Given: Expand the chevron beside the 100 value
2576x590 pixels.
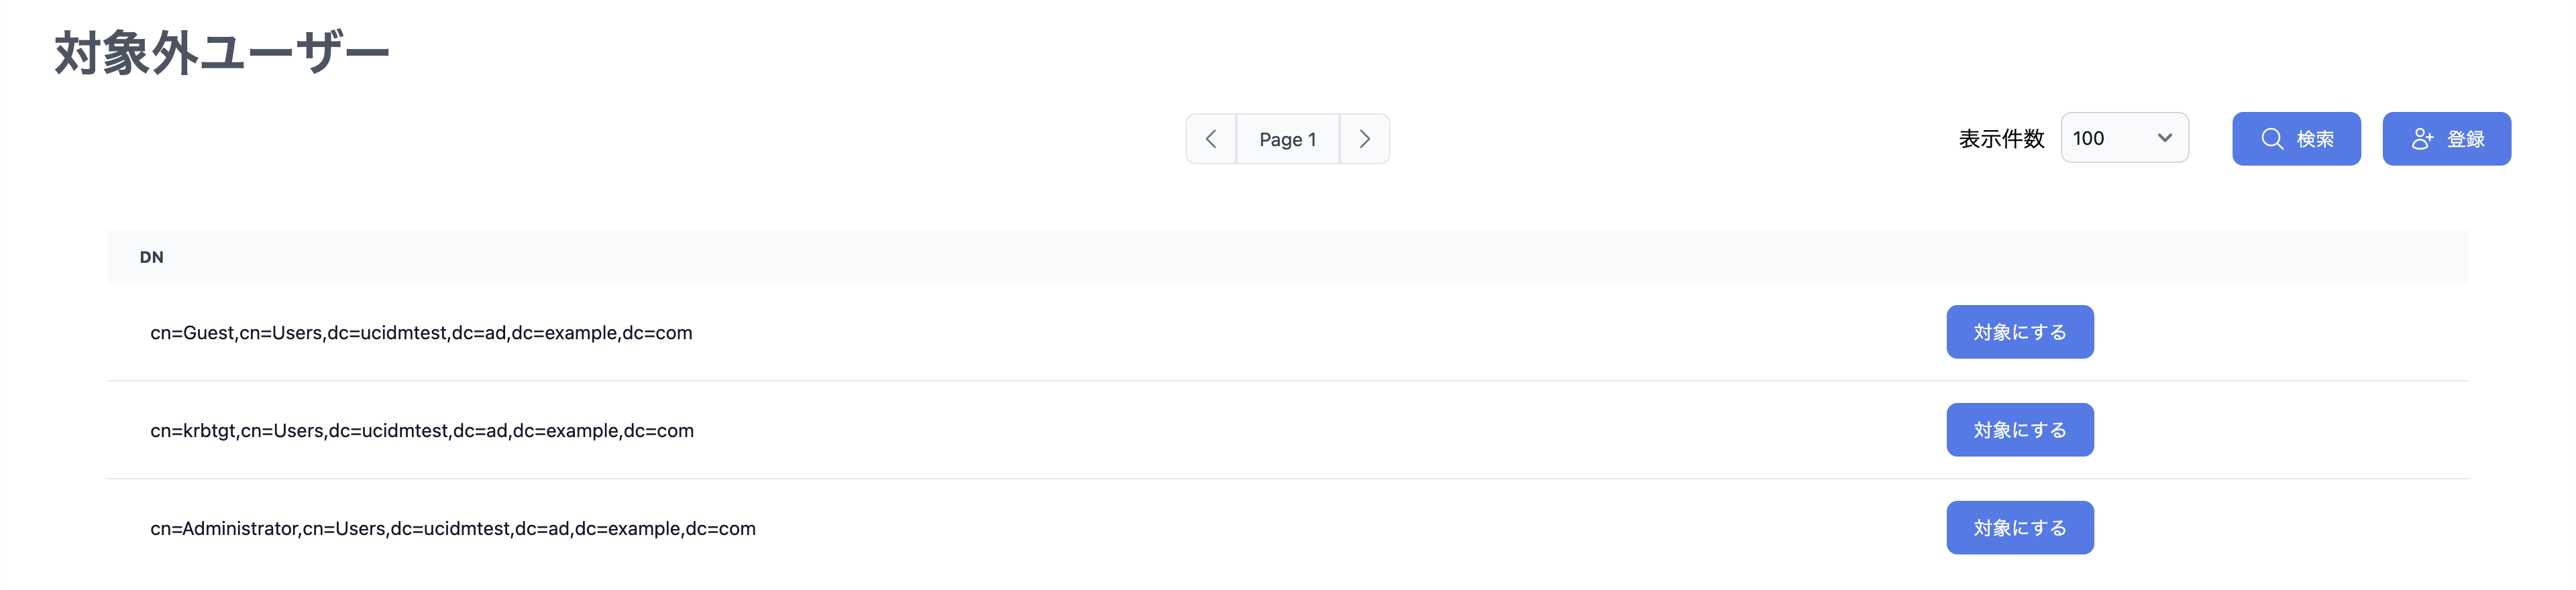Looking at the screenshot, I should pos(2165,138).
